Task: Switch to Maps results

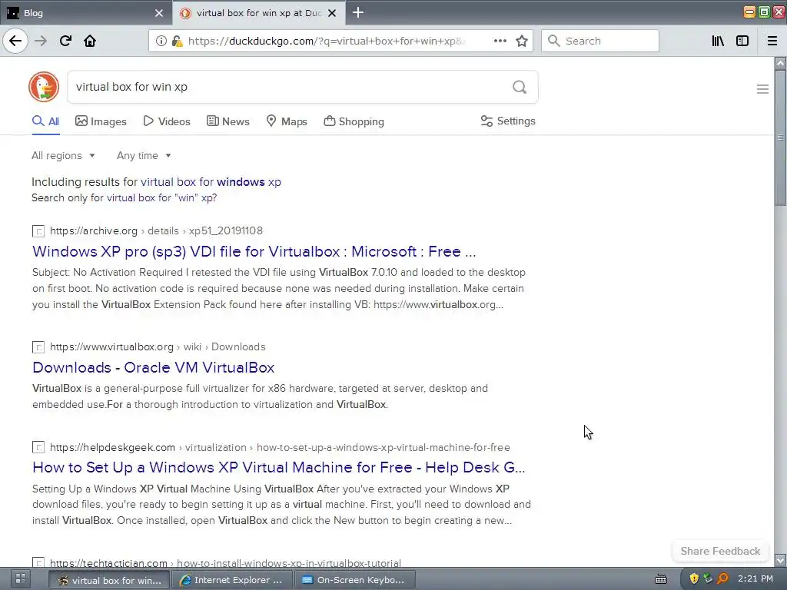Action: tap(287, 121)
